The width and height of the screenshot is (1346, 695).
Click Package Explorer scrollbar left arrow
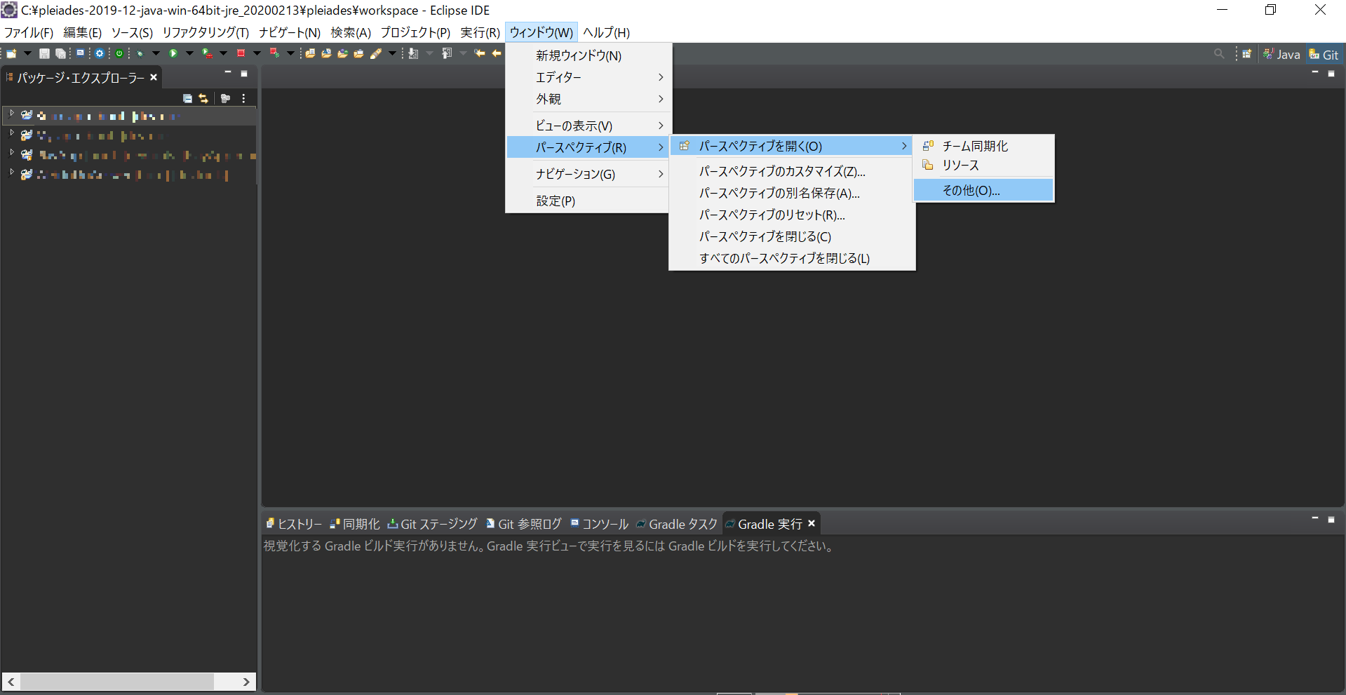click(11, 682)
